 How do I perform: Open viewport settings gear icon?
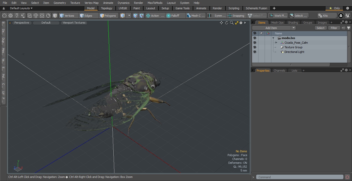(241, 23)
